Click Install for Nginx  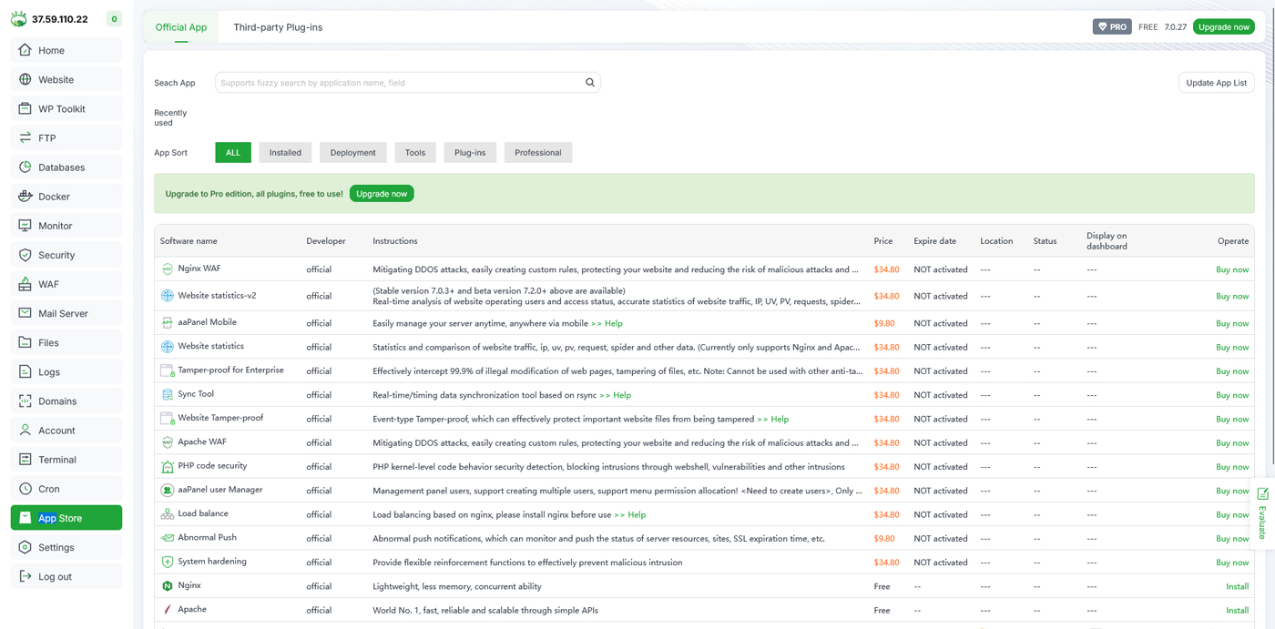pos(1237,586)
